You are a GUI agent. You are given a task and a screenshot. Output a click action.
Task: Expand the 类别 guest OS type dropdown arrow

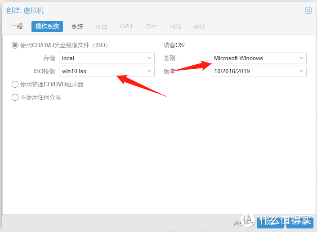(x=301, y=58)
